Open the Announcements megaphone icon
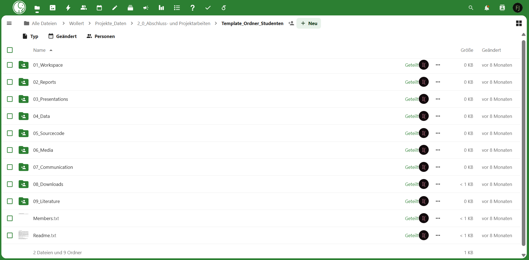The image size is (529, 260). pyautogui.click(x=146, y=8)
